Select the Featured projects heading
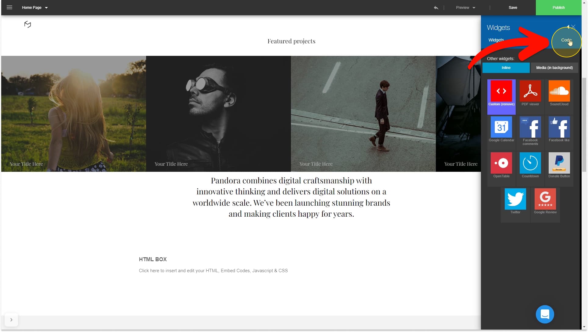588x332 pixels. [291, 41]
